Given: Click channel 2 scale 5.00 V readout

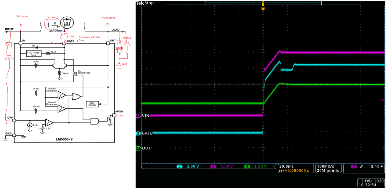Looking at the screenshot, I should 193,166.
